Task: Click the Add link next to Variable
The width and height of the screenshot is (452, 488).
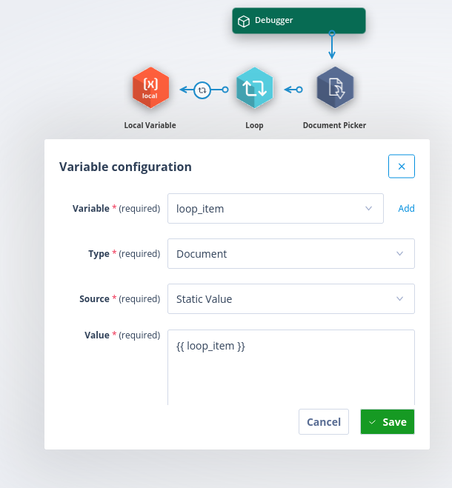Action: pos(406,208)
